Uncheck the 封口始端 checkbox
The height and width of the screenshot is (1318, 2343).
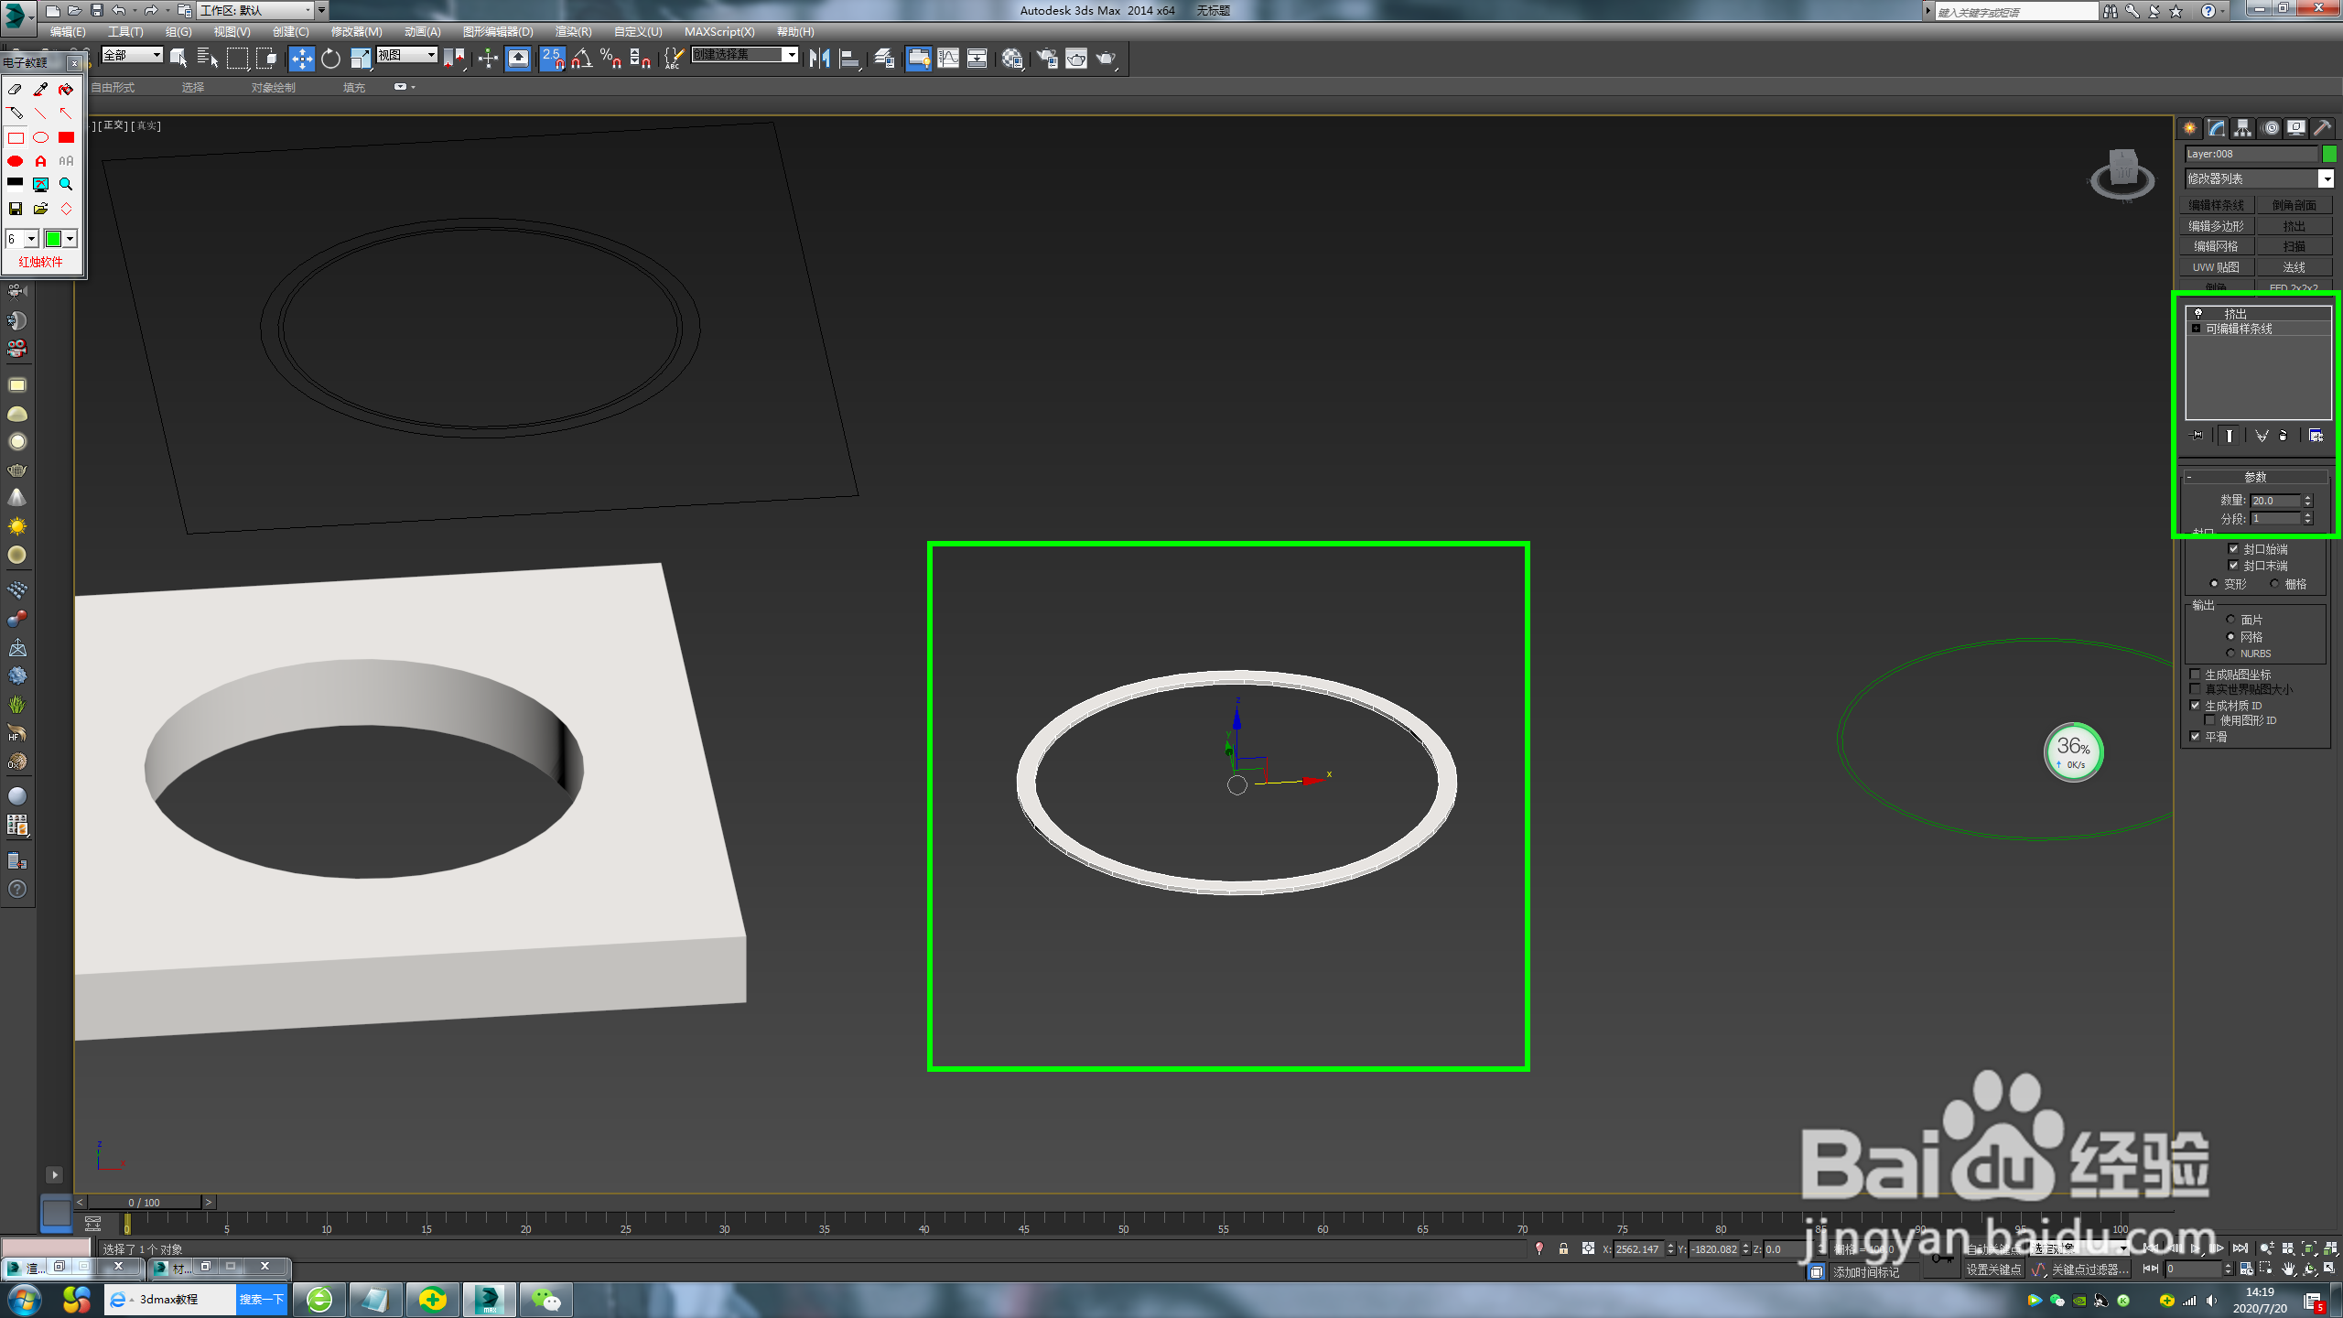pos(2233,549)
